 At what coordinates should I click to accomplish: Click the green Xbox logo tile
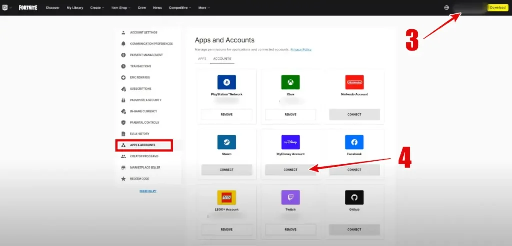pos(290,82)
